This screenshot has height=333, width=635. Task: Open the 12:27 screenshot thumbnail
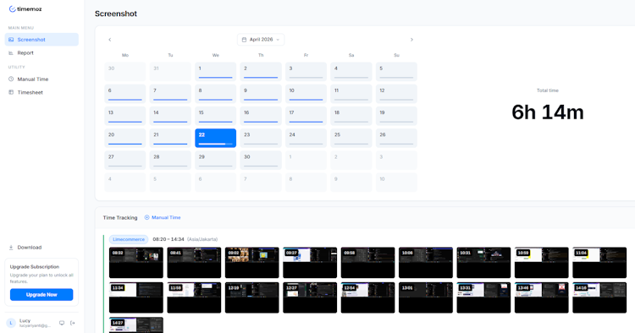(x=310, y=298)
